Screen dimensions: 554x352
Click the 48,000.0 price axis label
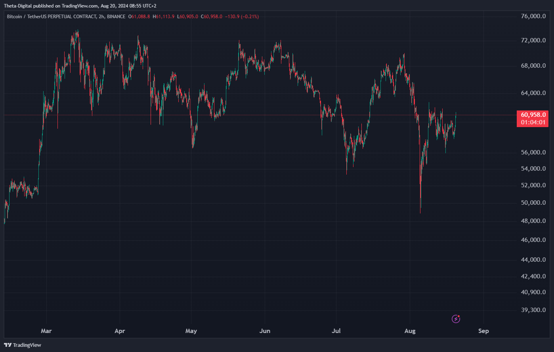[533, 221]
